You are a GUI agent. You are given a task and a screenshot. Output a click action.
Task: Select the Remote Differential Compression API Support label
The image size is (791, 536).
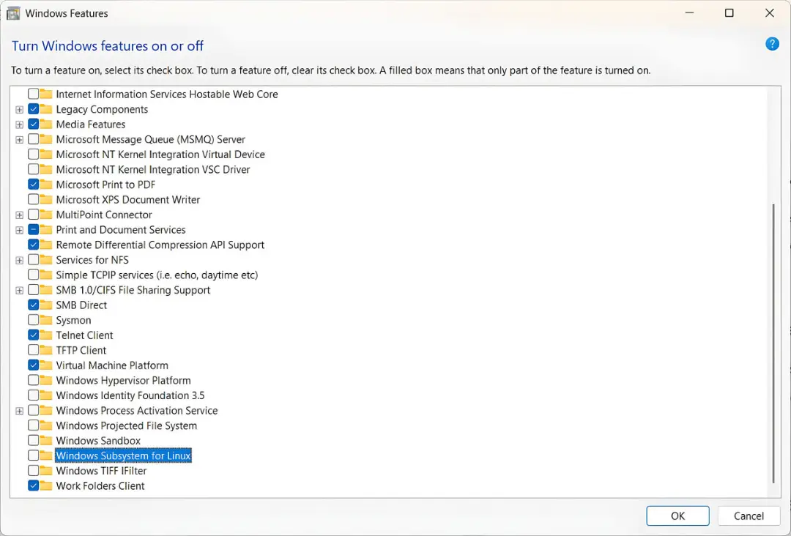(x=160, y=245)
